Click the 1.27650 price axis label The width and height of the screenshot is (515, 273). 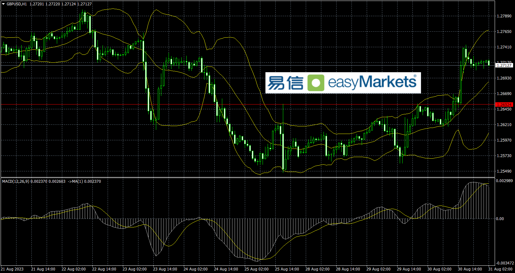point(504,31)
